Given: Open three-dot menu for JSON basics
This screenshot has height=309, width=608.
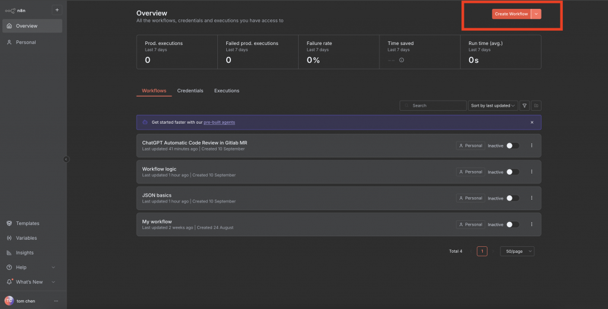Looking at the screenshot, I should [x=531, y=198].
